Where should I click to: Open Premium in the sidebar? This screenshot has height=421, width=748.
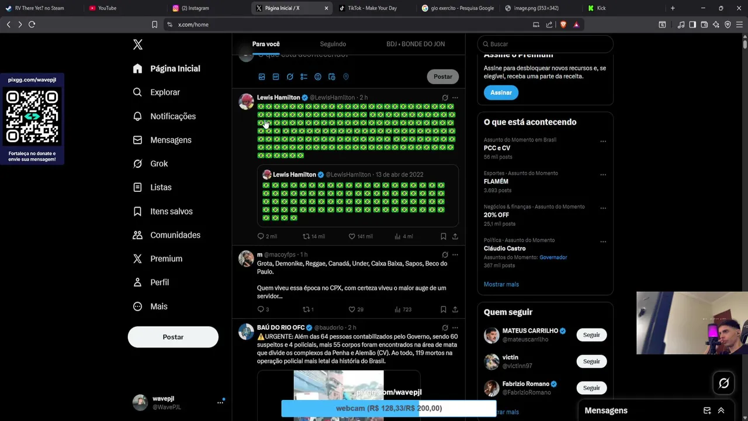point(158,258)
